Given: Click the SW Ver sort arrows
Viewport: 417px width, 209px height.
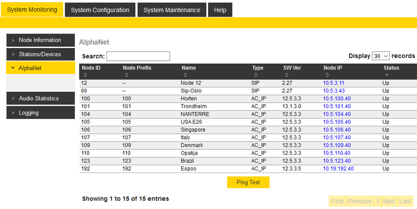Looking at the screenshot, I should (x=286, y=75).
